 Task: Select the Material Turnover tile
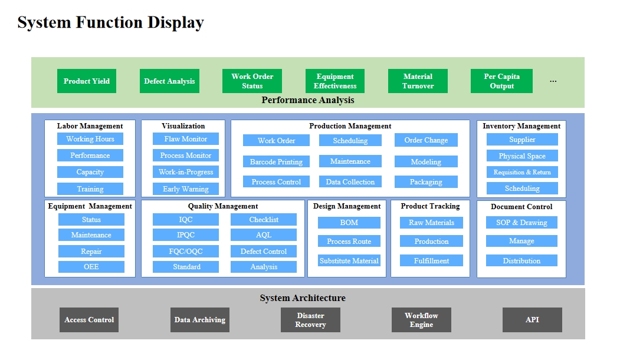click(x=418, y=81)
